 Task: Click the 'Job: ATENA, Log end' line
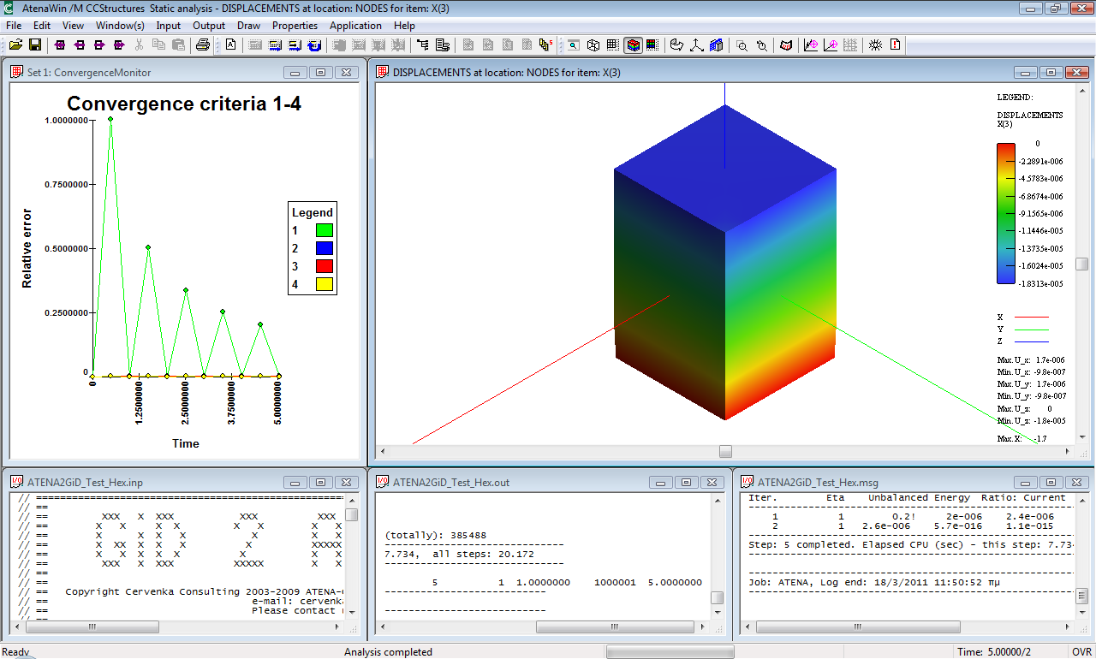click(874, 582)
